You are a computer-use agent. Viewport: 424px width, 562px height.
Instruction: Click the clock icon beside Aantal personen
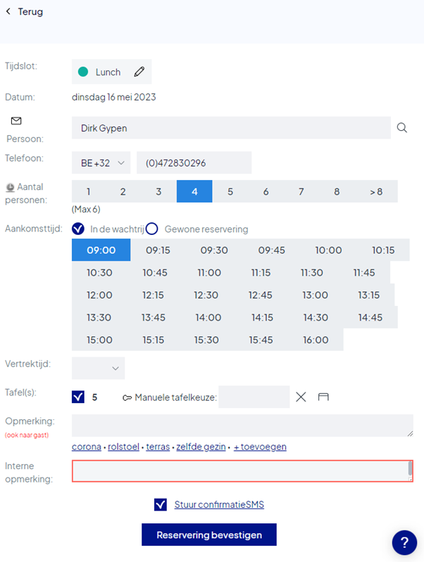(11, 187)
